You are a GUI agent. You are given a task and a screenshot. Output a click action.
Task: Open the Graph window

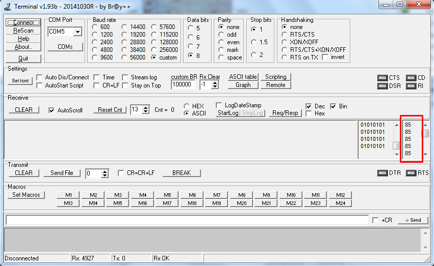tap(243, 85)
